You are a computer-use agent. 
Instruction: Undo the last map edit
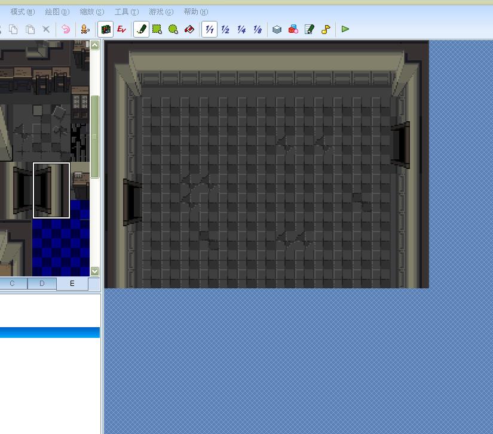pos(65,29)
